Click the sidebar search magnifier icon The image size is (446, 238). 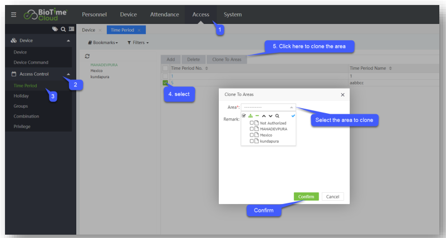point(62,30)
